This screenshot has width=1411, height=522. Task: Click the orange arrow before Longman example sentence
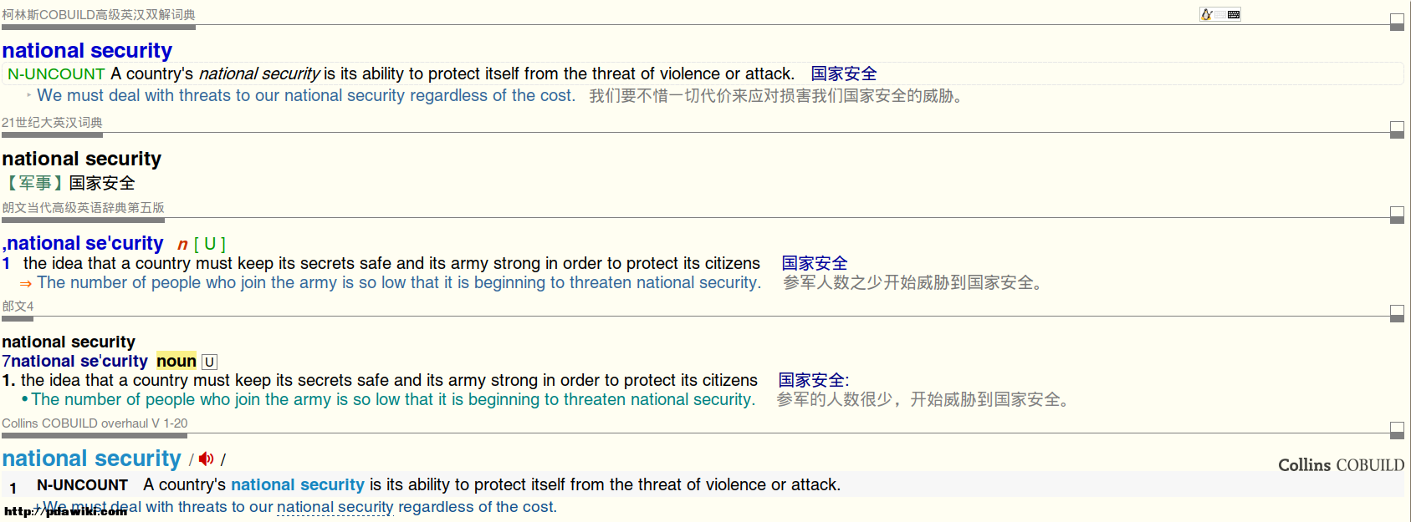click(x=25, y=284)
